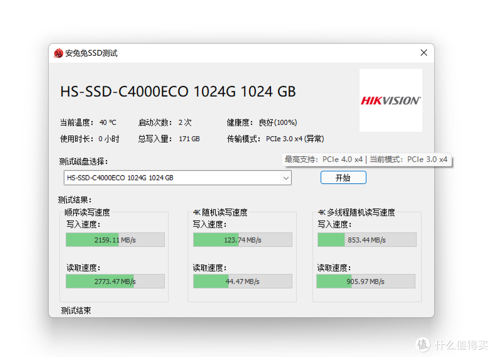This screenshot has width=493, height=357.
Task: Click the 当前温度 40 ℃ value
Action: click(x=108, y=123)
